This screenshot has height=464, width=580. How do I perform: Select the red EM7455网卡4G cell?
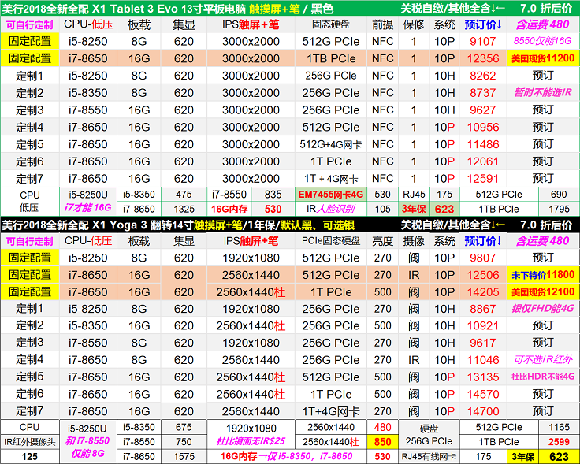pyautogui.click(x=330, y=194)
